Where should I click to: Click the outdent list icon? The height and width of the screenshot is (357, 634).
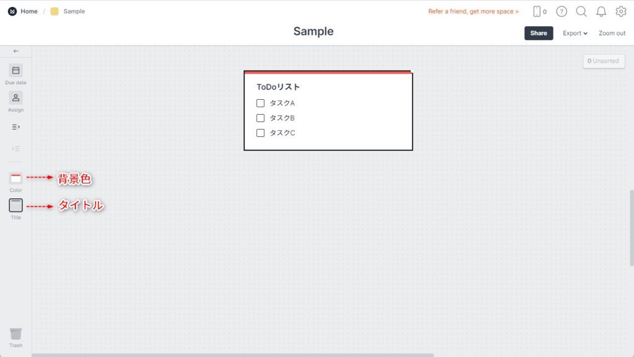15,149
